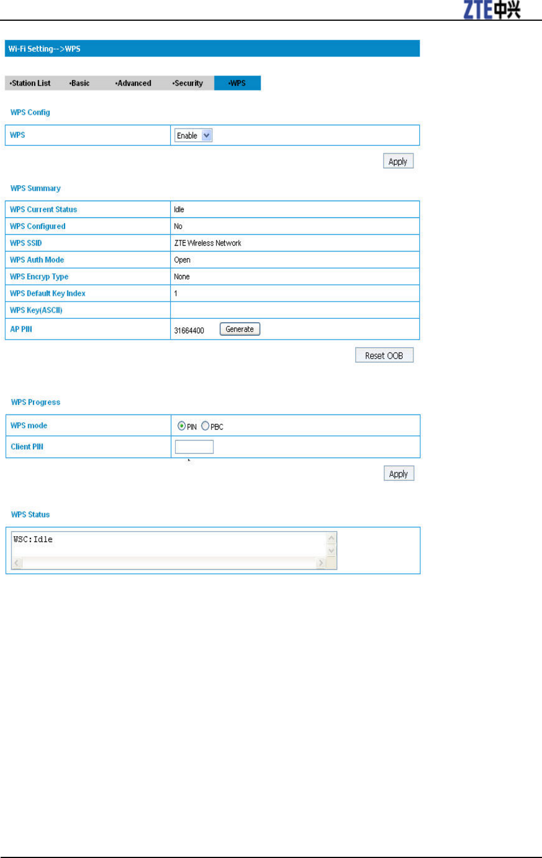542x858 pixels.
Task: Focus the Client PIN input field
Action: (194, 447)
